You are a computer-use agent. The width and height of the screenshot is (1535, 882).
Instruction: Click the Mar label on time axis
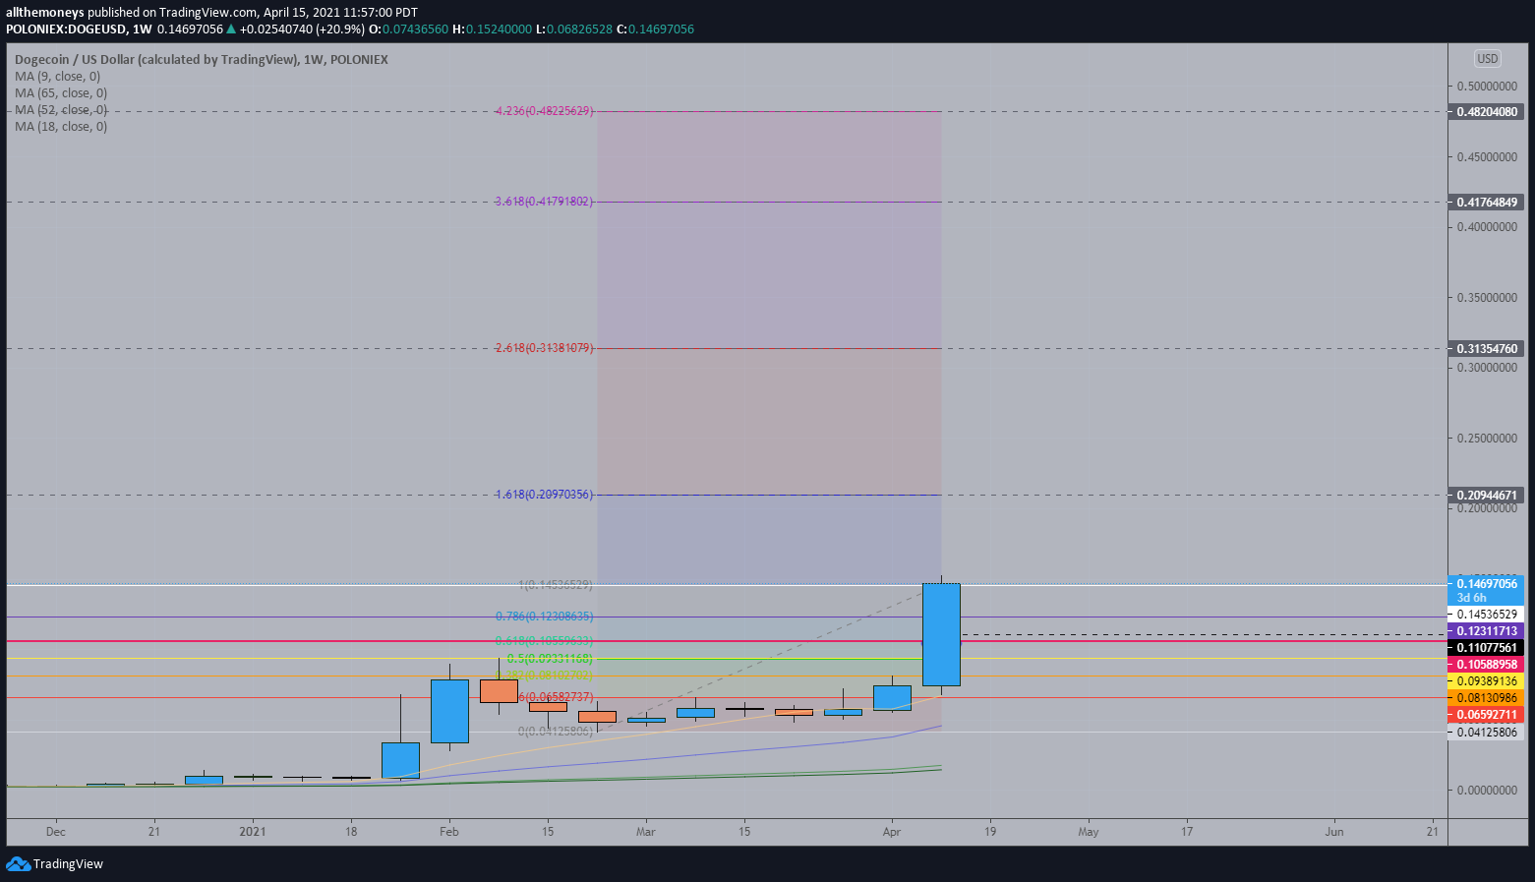click(646, 832)
